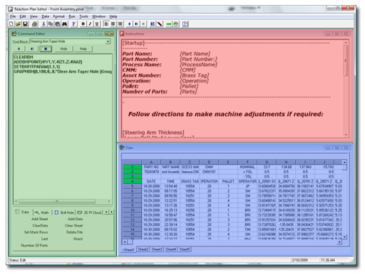The height and width of the screenshot is (275, 365).
Task: Click Stop button in Command Editor
Action: tap(46, 49)
